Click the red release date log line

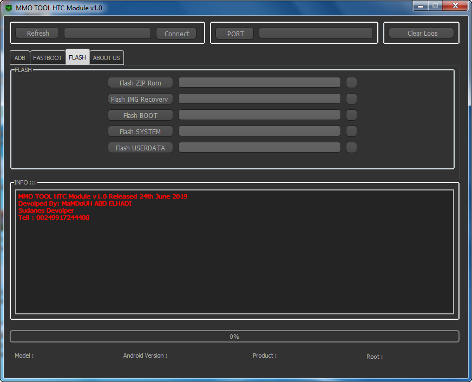tap(103, 196)
